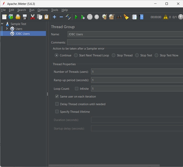
Task: Copy the selected element icon
Action: [40, 17]
